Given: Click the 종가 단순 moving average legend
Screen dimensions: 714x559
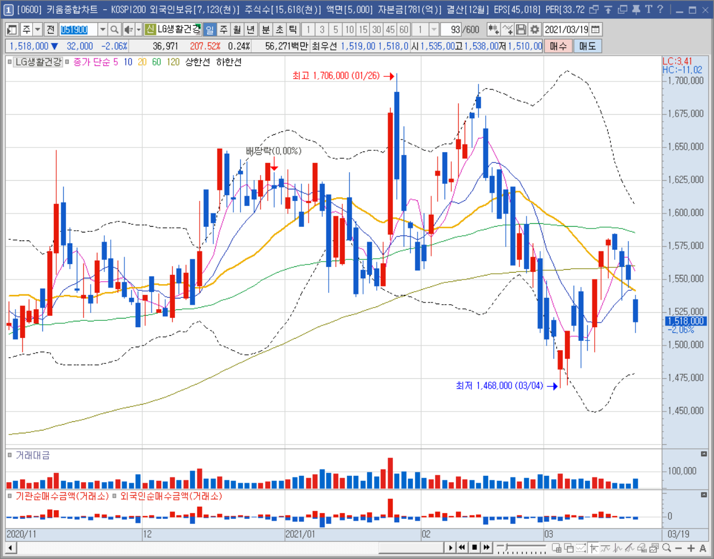Looking at the screenshot, I should coord(91,62).
